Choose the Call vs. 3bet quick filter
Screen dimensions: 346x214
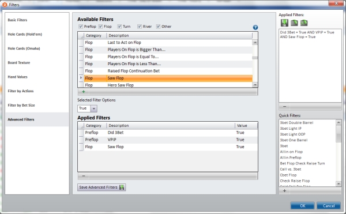(291, 169)
